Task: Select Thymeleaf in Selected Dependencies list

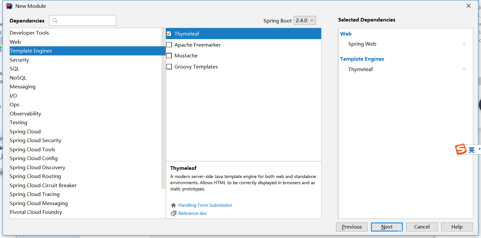Action: tap(360, 69)
